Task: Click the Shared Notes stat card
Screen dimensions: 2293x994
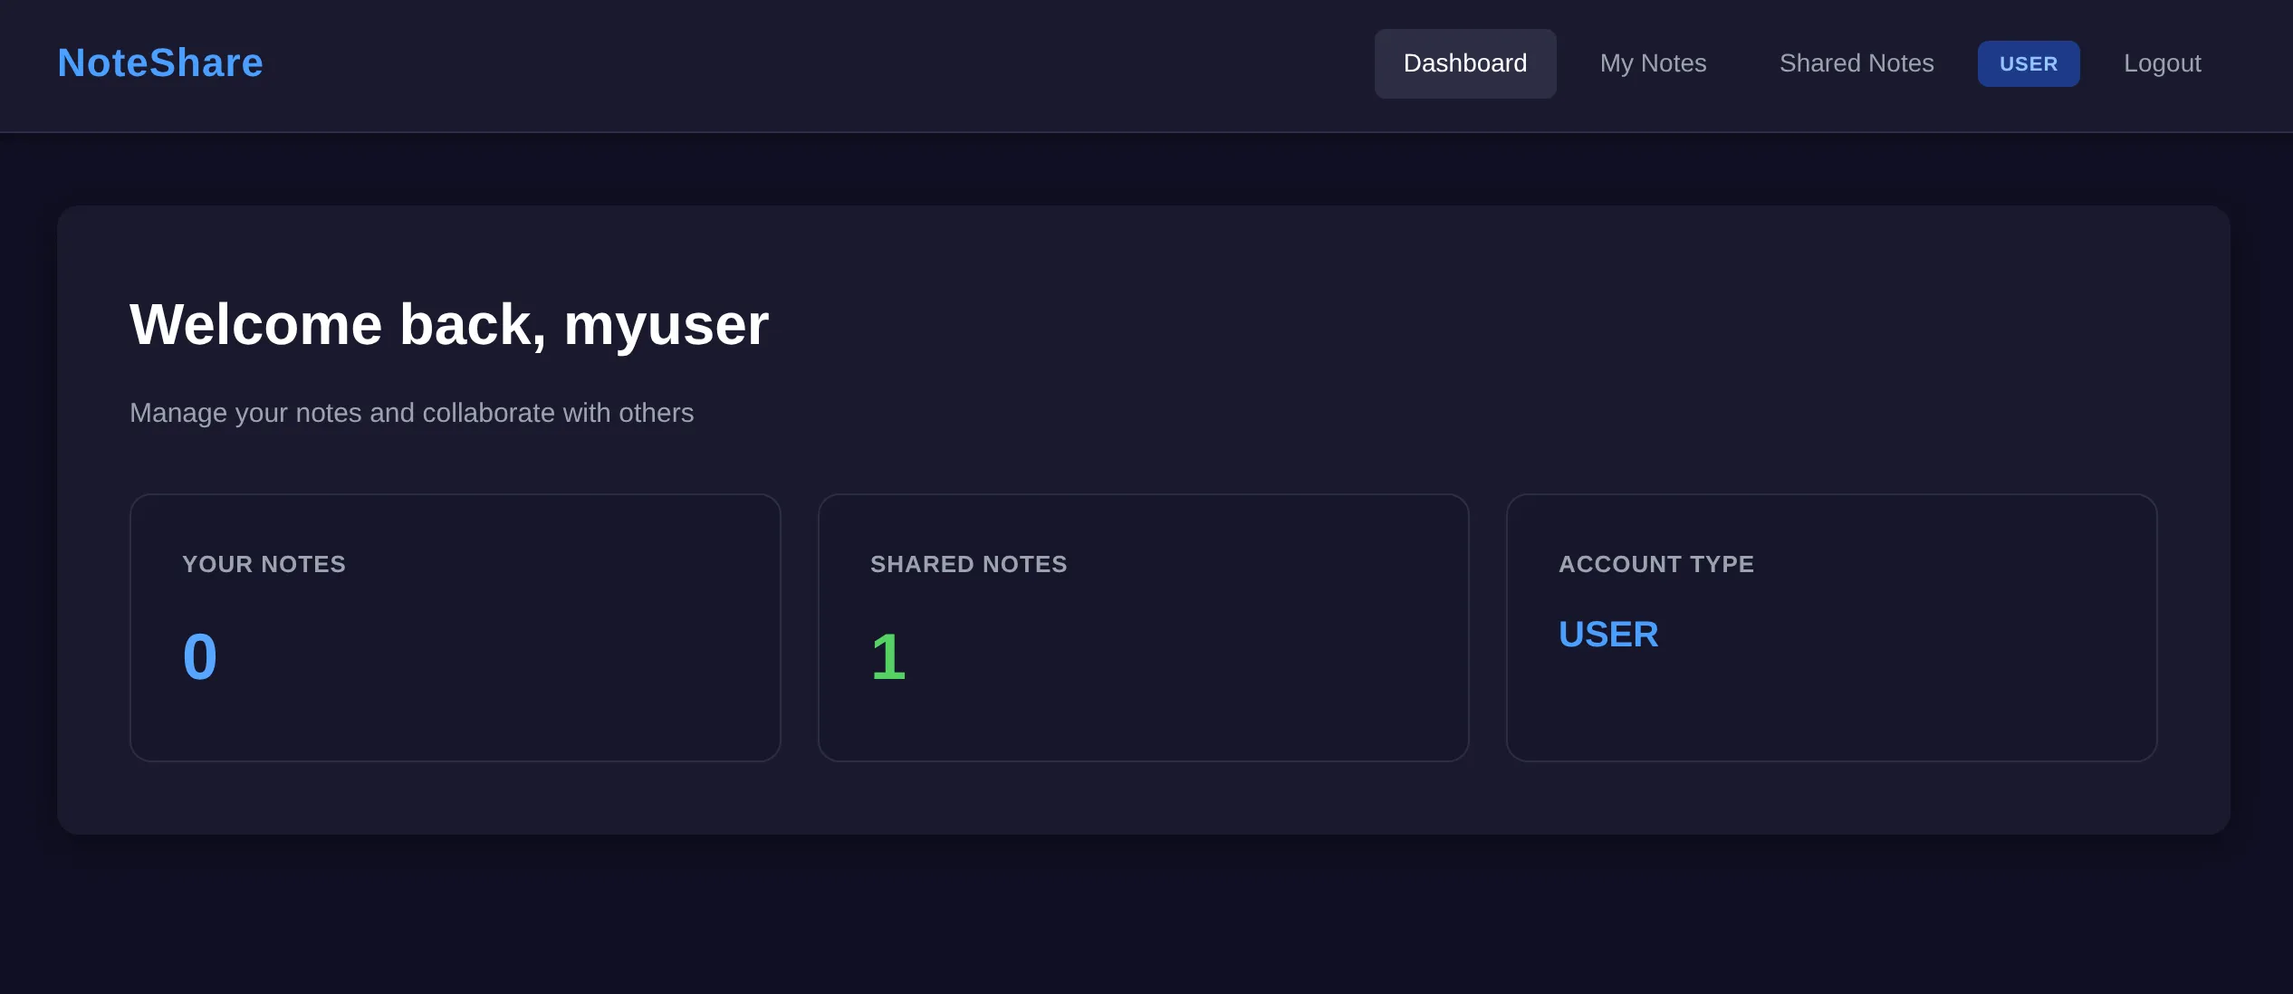Action: point(1143,626)
